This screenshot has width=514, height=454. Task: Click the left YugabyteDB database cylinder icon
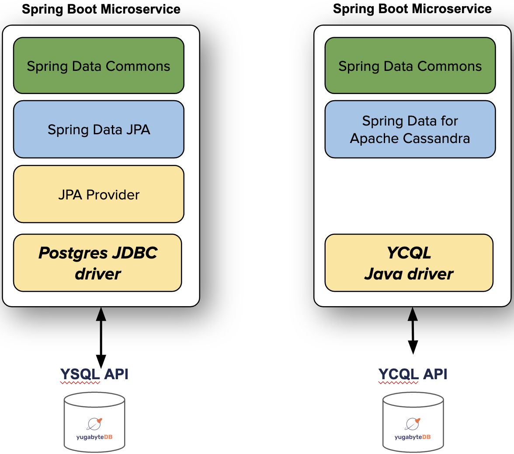pyautogui.click(x=94, y=422)
